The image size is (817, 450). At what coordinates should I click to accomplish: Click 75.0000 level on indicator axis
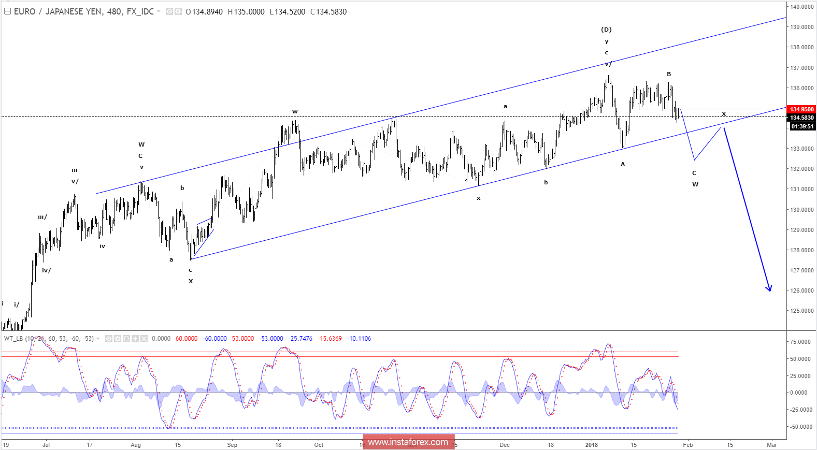[x=800, y=342]
